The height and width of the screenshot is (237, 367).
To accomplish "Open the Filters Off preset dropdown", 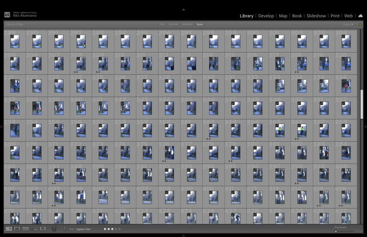I will (x=348, y=25).
